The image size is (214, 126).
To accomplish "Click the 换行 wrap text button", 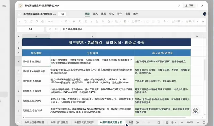I will tap(190, 21).
